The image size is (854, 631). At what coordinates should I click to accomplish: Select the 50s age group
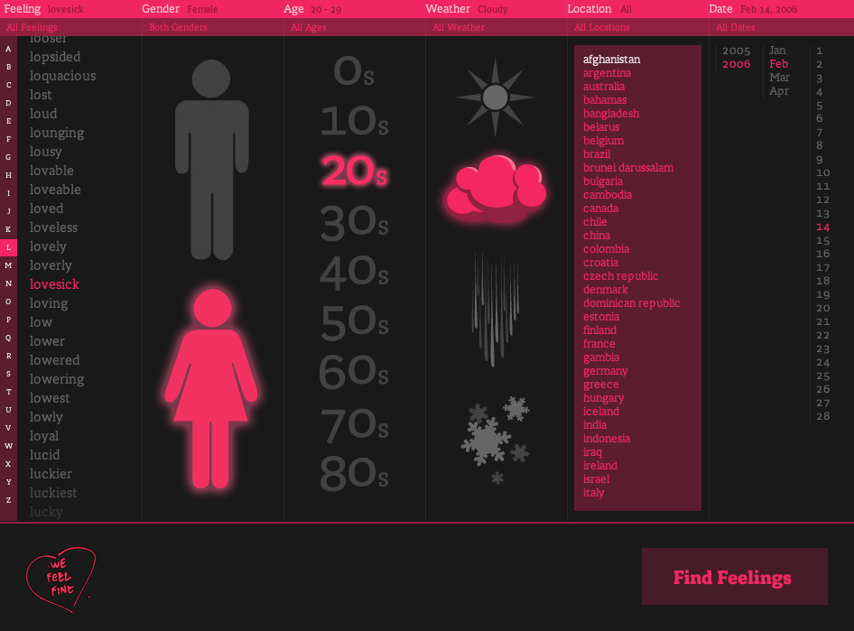(x=354, y=324)
